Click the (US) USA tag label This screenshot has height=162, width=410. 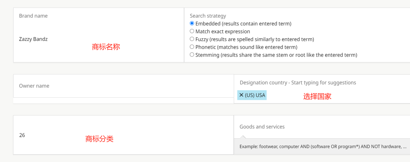[x=255, y=95]
